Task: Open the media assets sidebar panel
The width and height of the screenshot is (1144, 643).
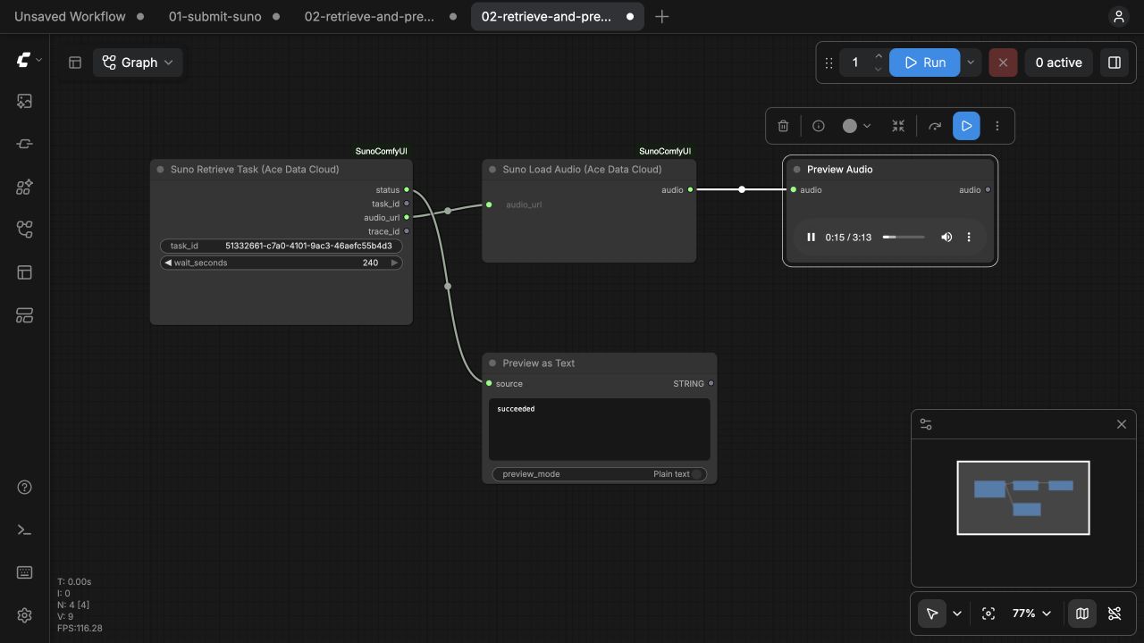Action: click(x=24, y=102)
